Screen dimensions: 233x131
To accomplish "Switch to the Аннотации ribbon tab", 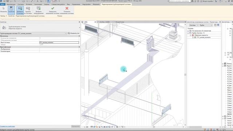I will [x=38, y=4].
